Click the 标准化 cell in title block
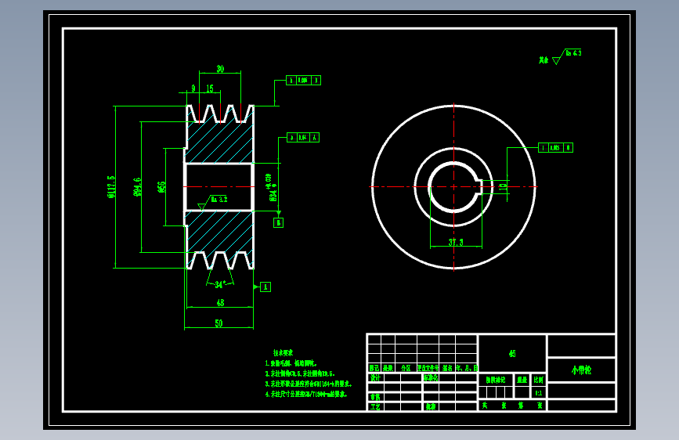Viewport: 679px width, 440px height. pos(431,377)
